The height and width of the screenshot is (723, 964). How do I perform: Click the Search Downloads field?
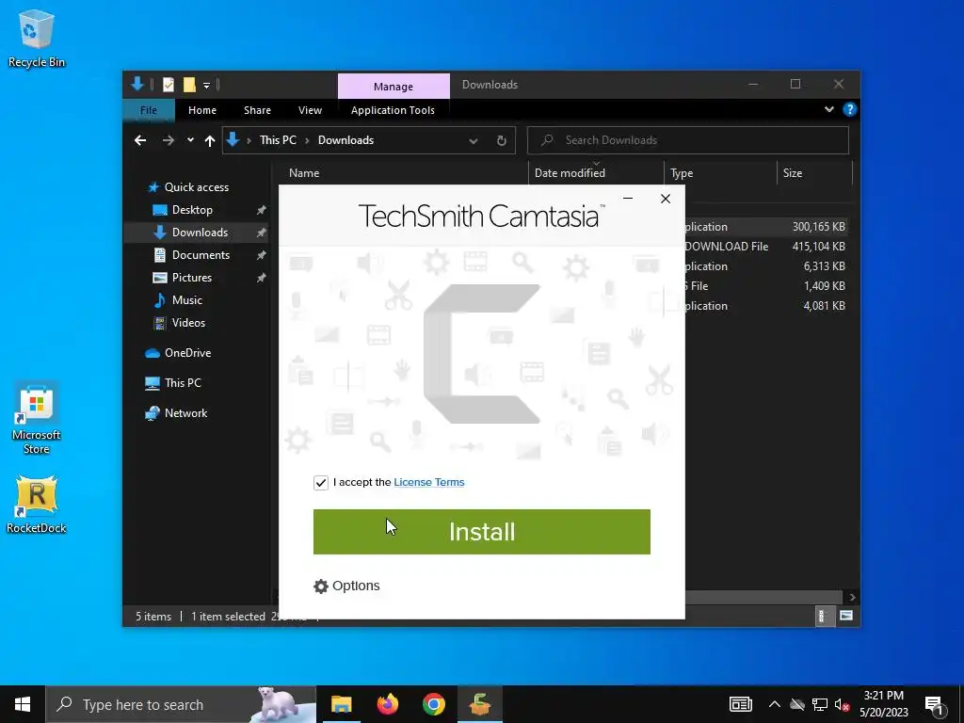688,140
